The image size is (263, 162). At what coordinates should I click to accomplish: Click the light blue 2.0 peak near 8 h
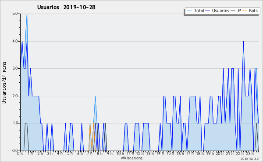95,96
